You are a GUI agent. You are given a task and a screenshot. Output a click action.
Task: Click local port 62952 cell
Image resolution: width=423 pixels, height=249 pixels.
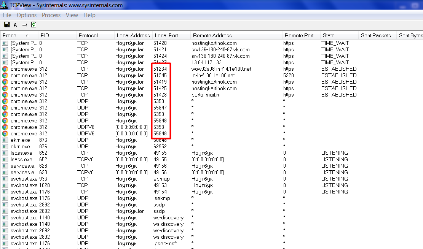coord(160,147)
